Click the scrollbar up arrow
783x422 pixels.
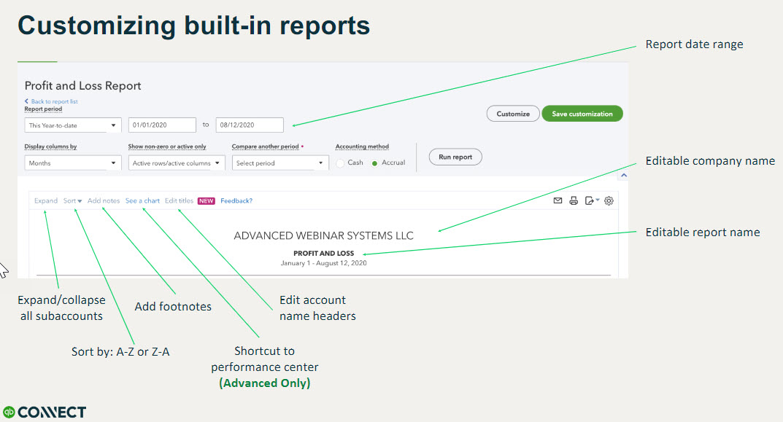624,176
